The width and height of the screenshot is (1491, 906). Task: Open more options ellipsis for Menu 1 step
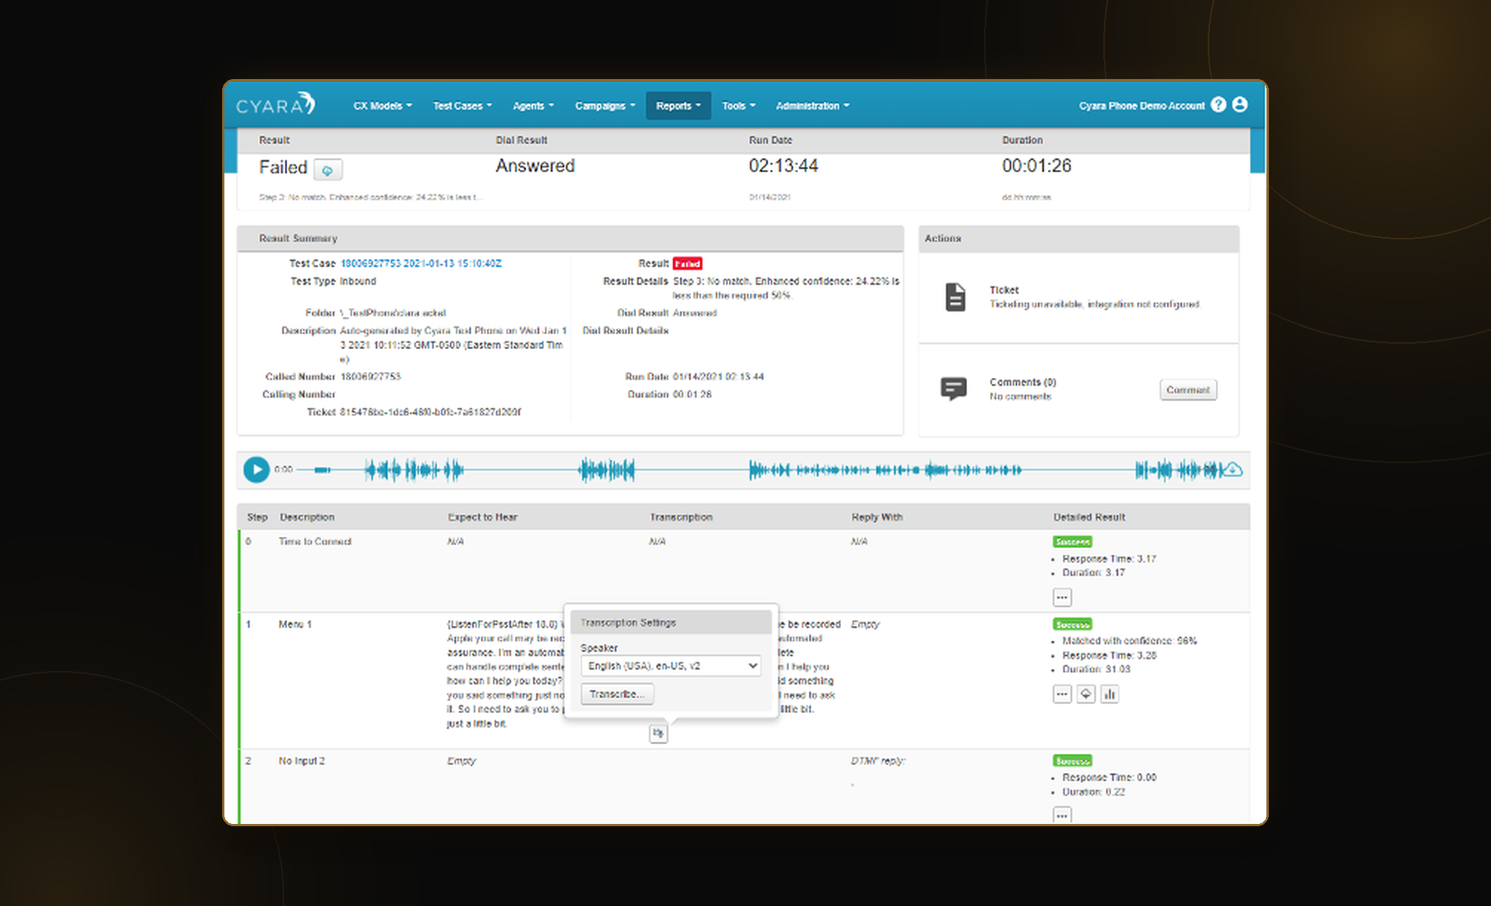pos(1062,694)
